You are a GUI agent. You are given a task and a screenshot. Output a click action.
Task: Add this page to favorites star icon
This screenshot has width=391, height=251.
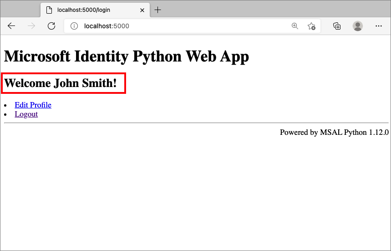point(311,26)
